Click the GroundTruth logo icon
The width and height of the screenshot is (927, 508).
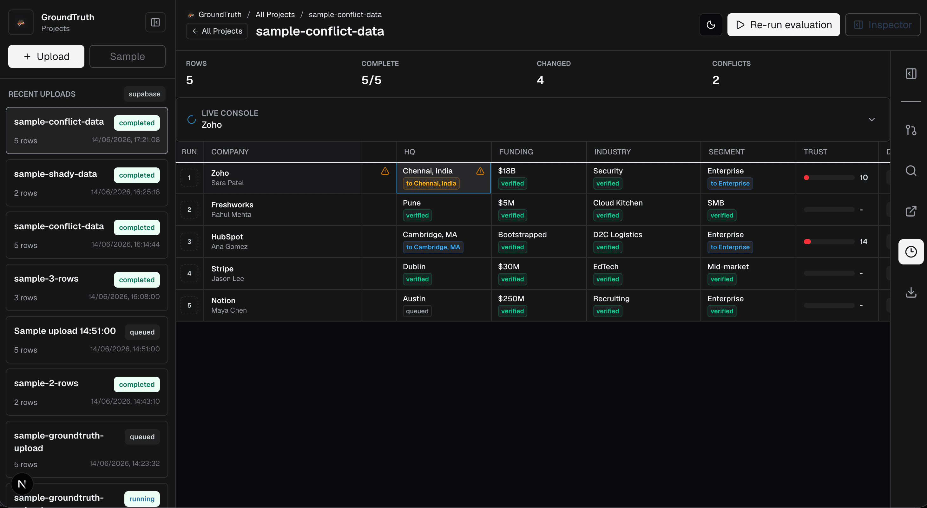pos(21,22)
